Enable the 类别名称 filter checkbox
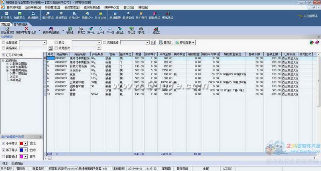Viewport: 321px width, 171px height. [x=105, y=43]
